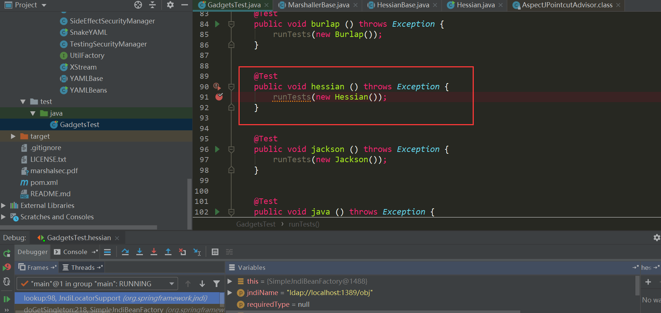Close the Hessian.java editor tab
The image size is (661, 313).
pos(501,5)
